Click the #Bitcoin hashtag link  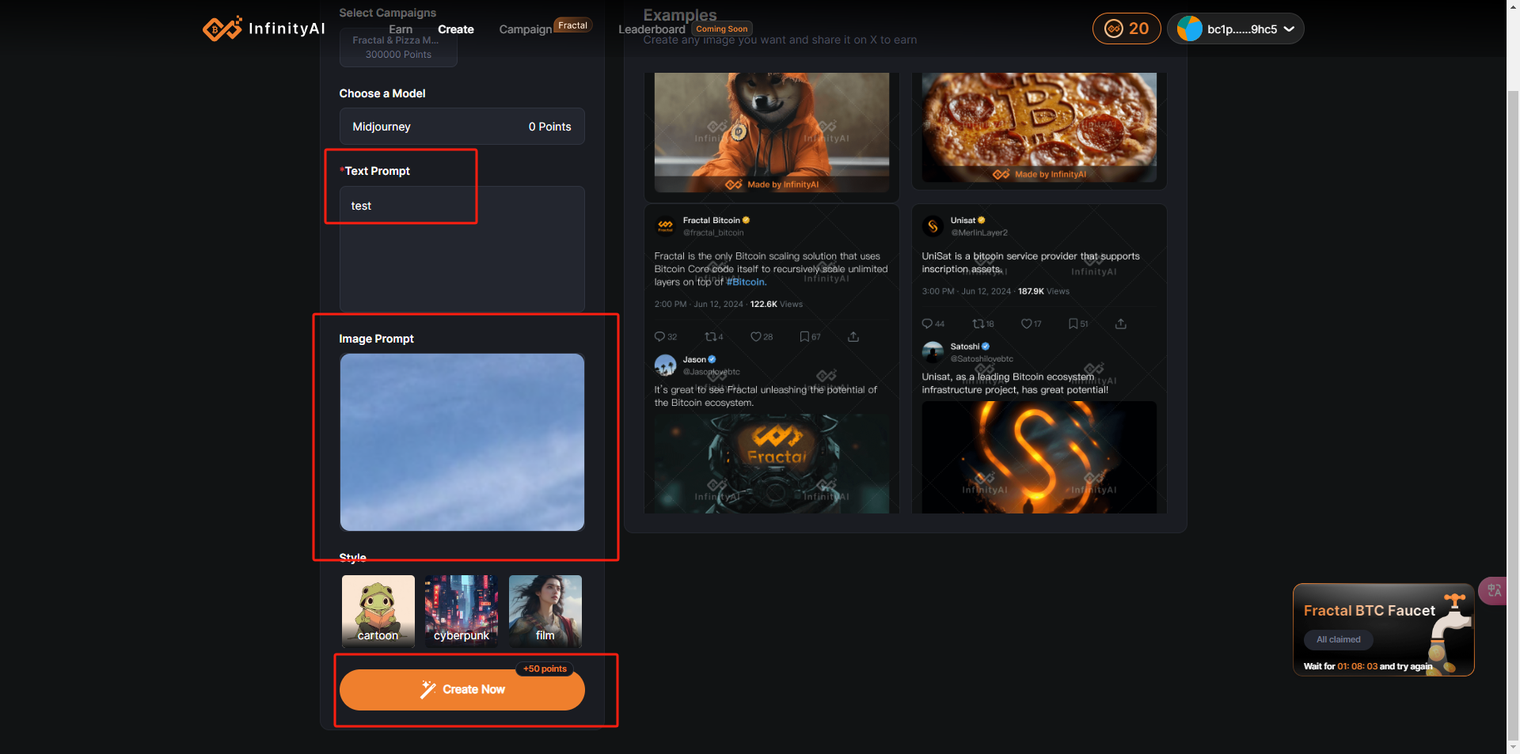(x=746, y=282)
